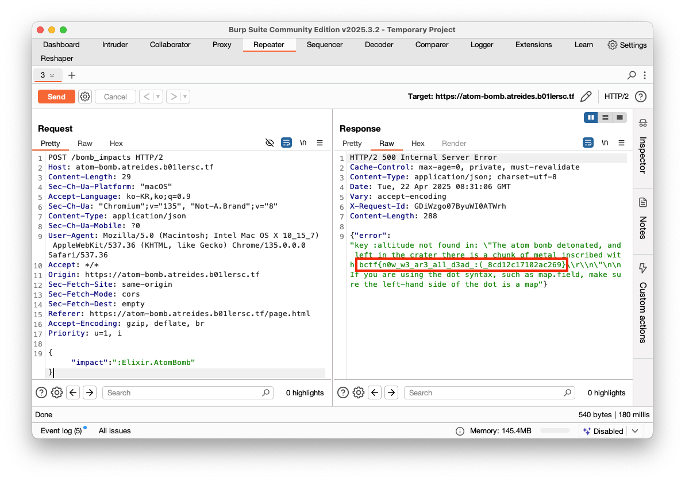Jump to next Request search match

[x=90, y=393]
